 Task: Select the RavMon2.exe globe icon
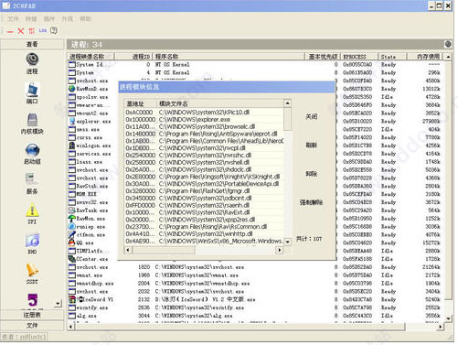72,89
